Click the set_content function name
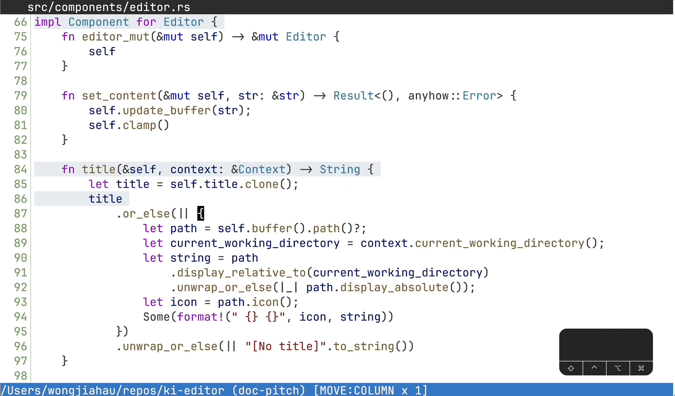The image size is (675, 396). point(119,96)
